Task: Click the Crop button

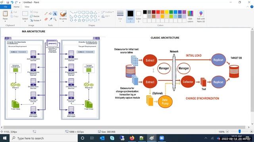Action: click(x=34, y=12)
